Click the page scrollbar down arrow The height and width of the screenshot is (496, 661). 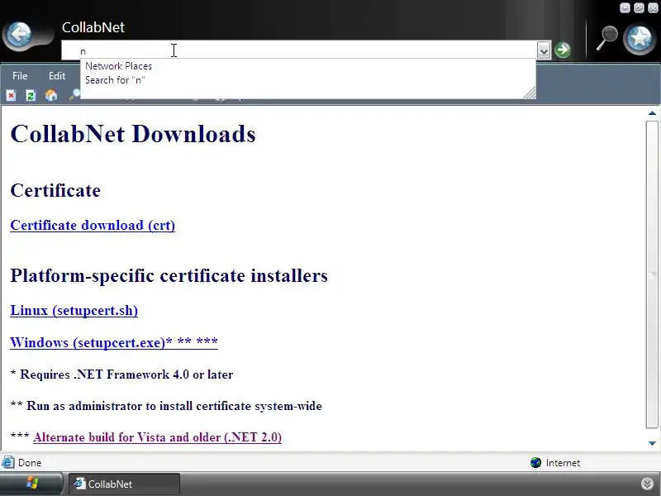tap(652, 443)
